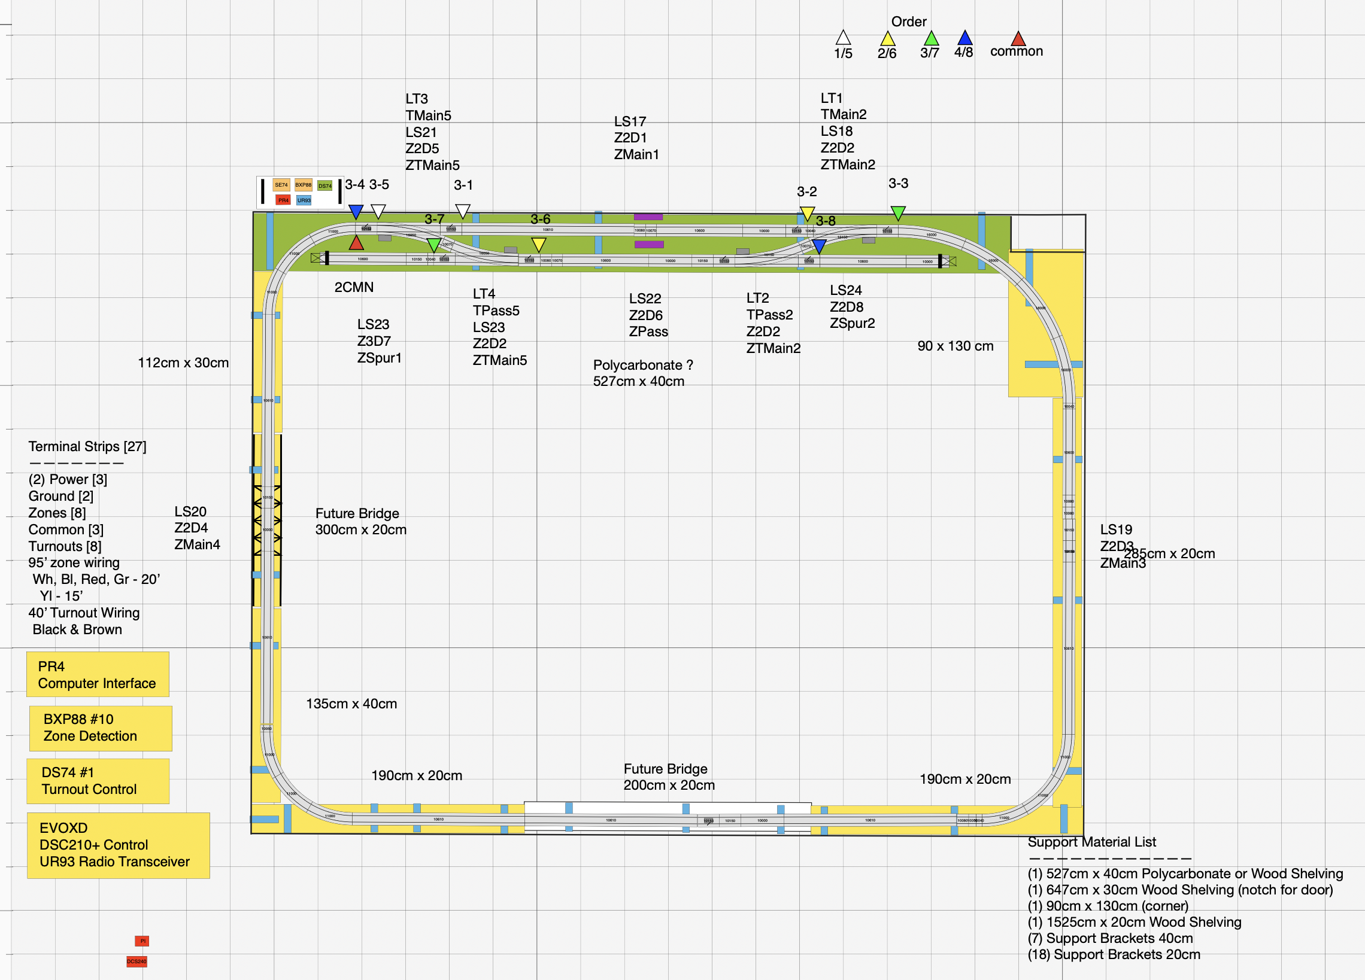Select the Support Material List heading text
The height and width of the screenshot is (980, 1365).
(x=1091, y=842)
